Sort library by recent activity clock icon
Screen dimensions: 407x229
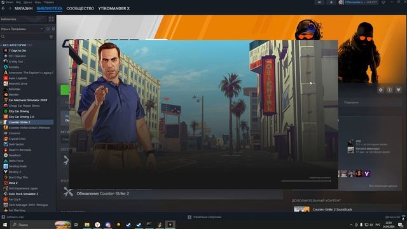tap(48, 29)
